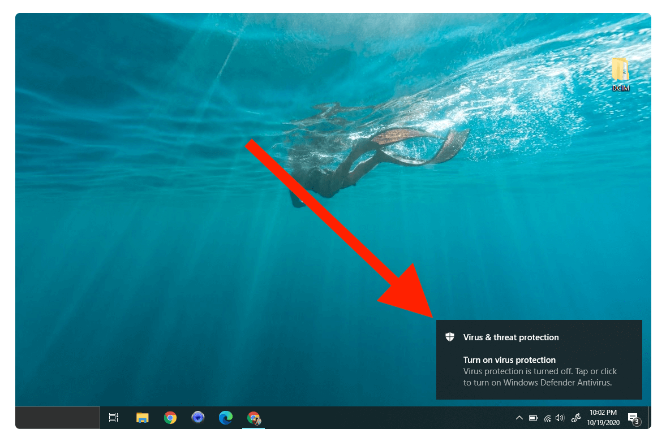Open File Explorer from the taskbar

coord(143,418)
